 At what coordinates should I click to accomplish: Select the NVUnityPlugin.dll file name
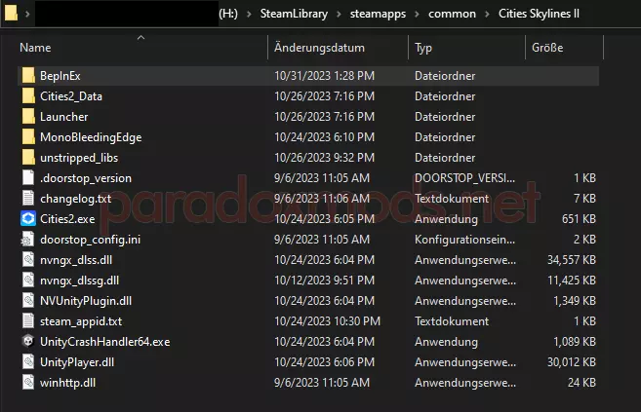tap(86, 301)
